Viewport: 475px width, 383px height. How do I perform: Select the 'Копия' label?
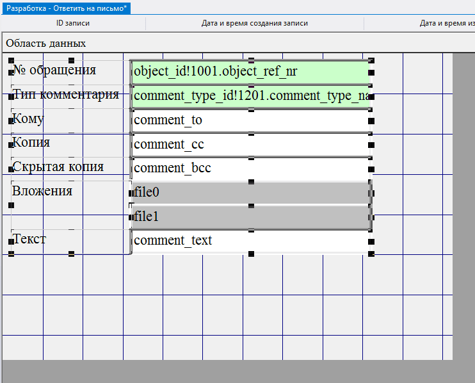tap(32, 143)
